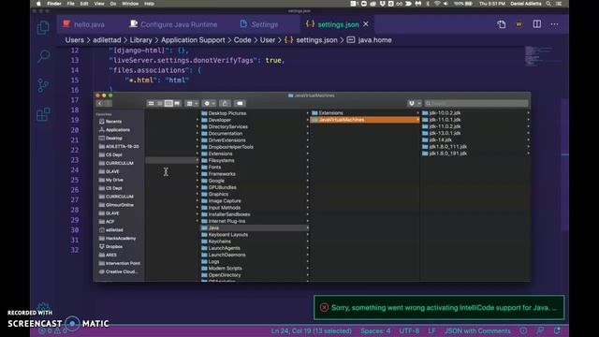Click the Ln 24, Col 19 status bar entry

tap(312, 330)
